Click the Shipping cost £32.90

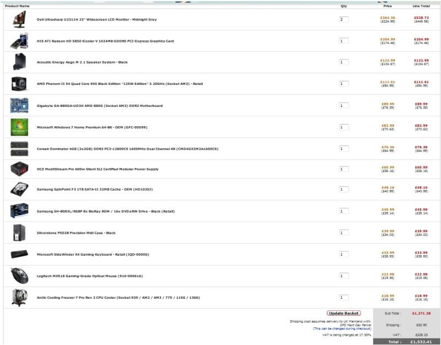(421, 325)
